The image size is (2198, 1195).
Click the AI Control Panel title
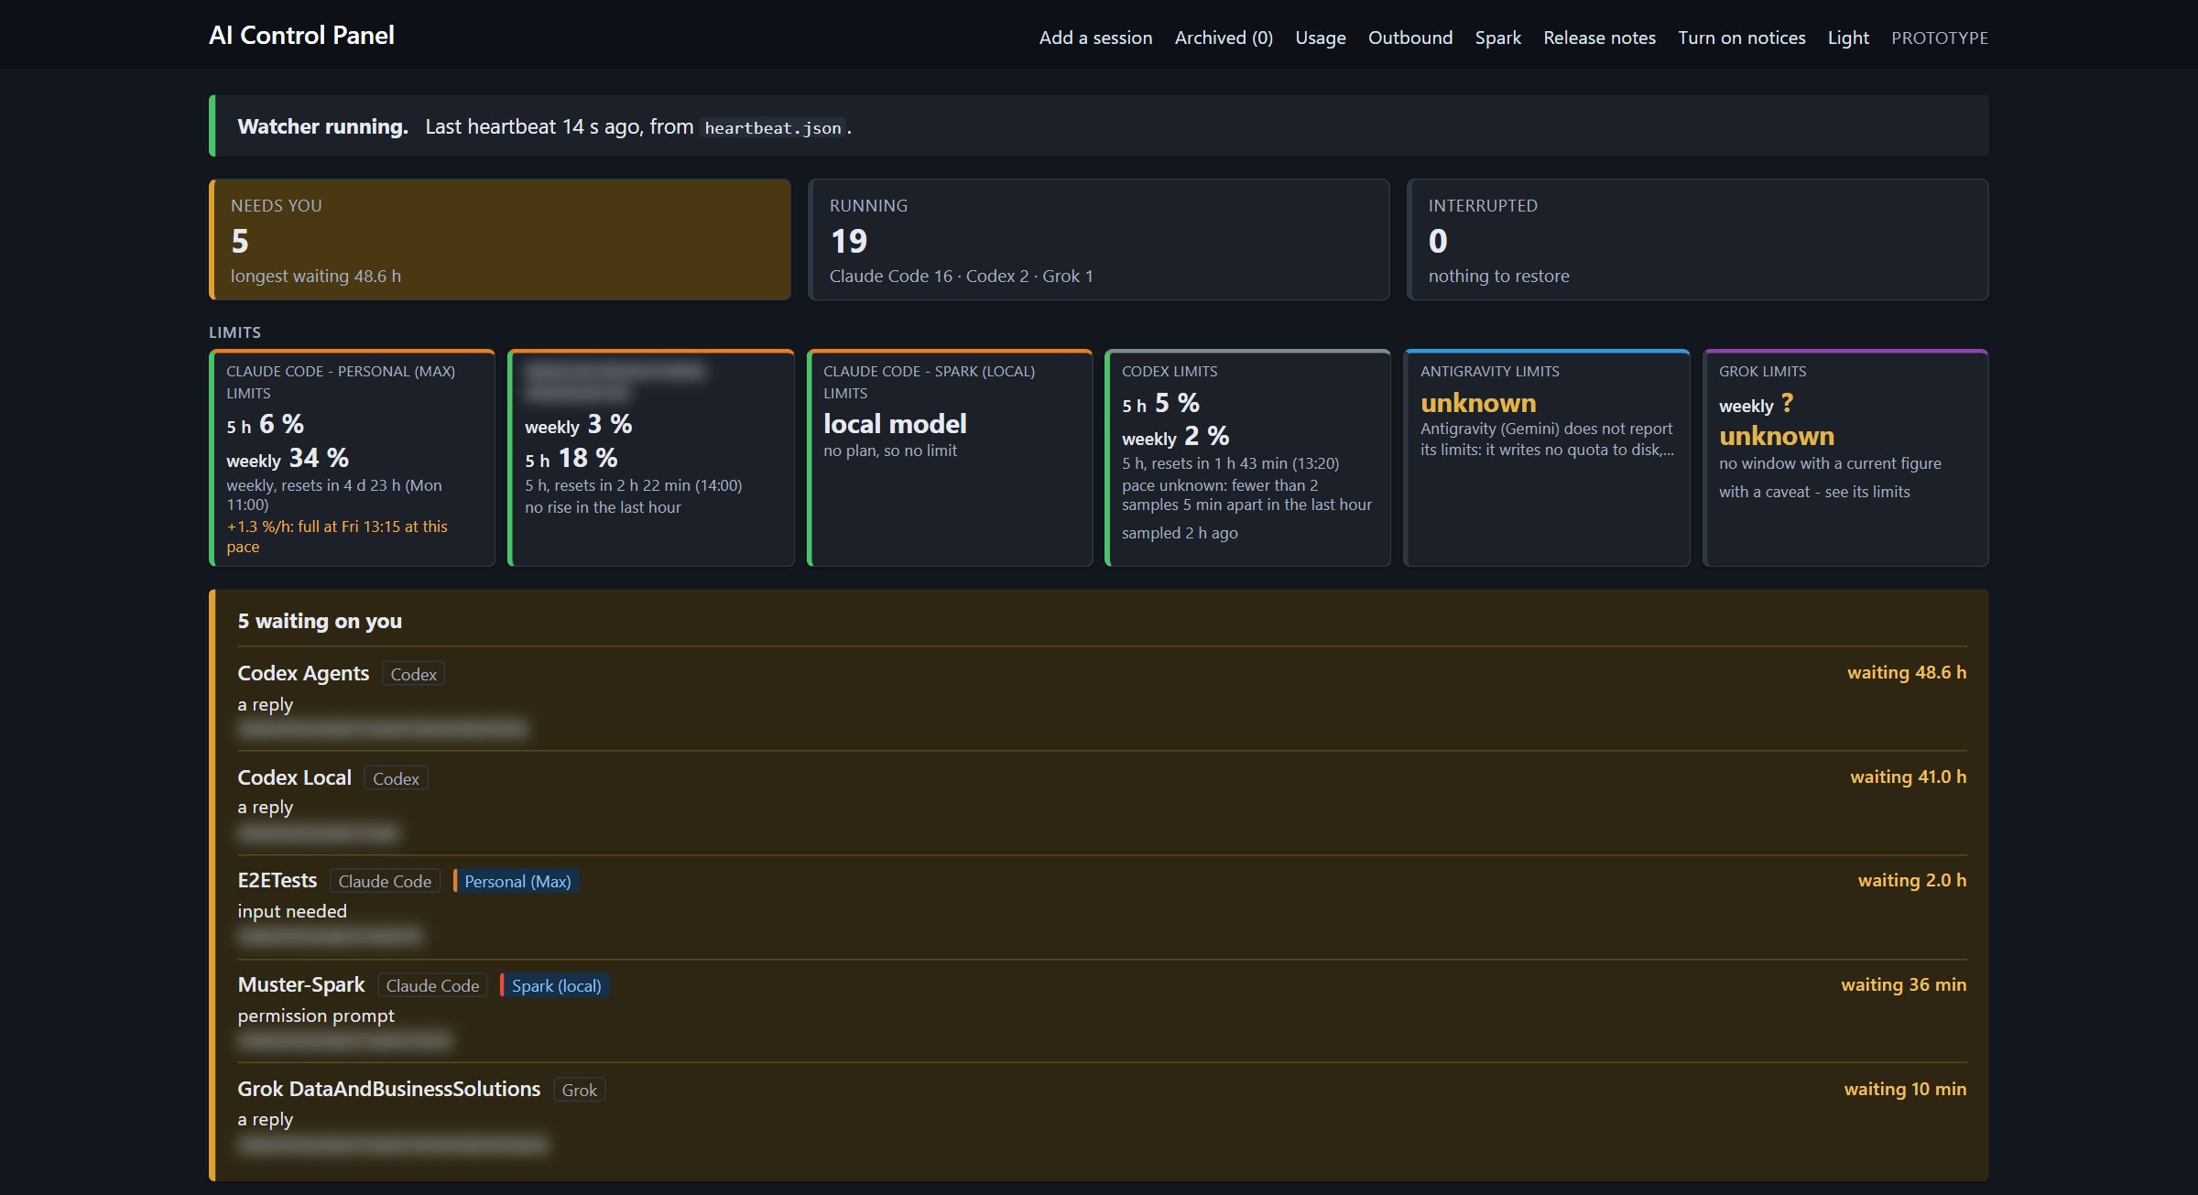coord(301,36)
